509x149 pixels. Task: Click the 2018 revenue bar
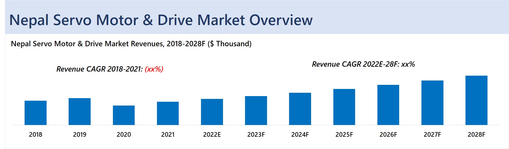pyautogui.click(x=36, y=113)
